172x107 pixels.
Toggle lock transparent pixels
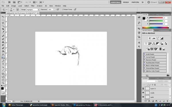pyautogui.click(x=148, y=85)
